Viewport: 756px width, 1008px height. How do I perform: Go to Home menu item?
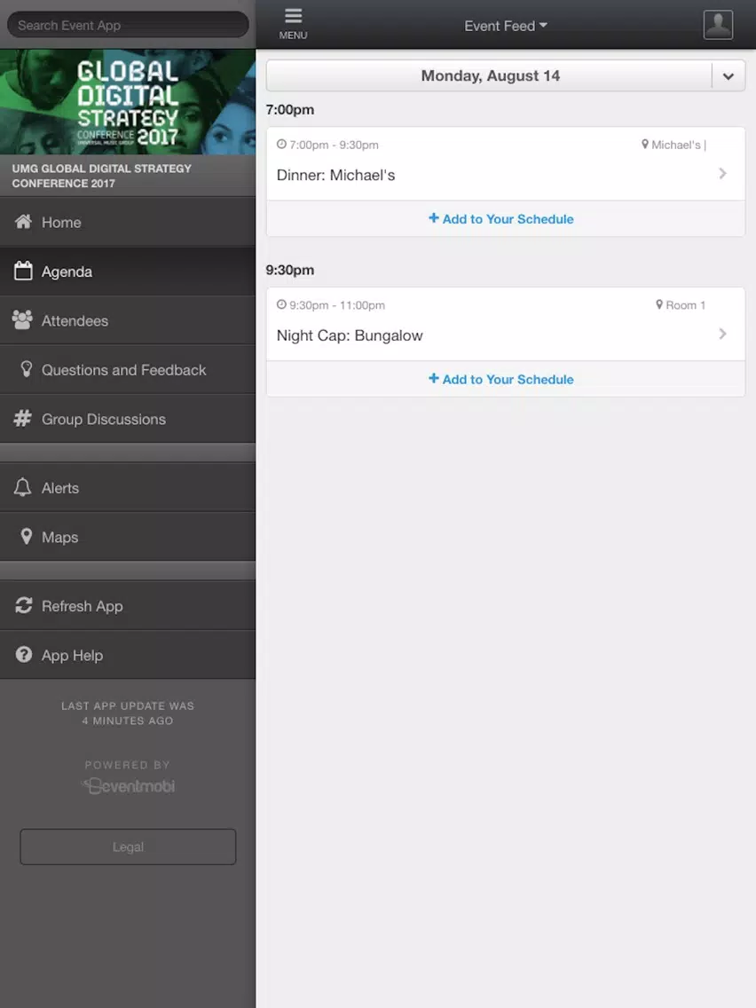coord(128,222)
